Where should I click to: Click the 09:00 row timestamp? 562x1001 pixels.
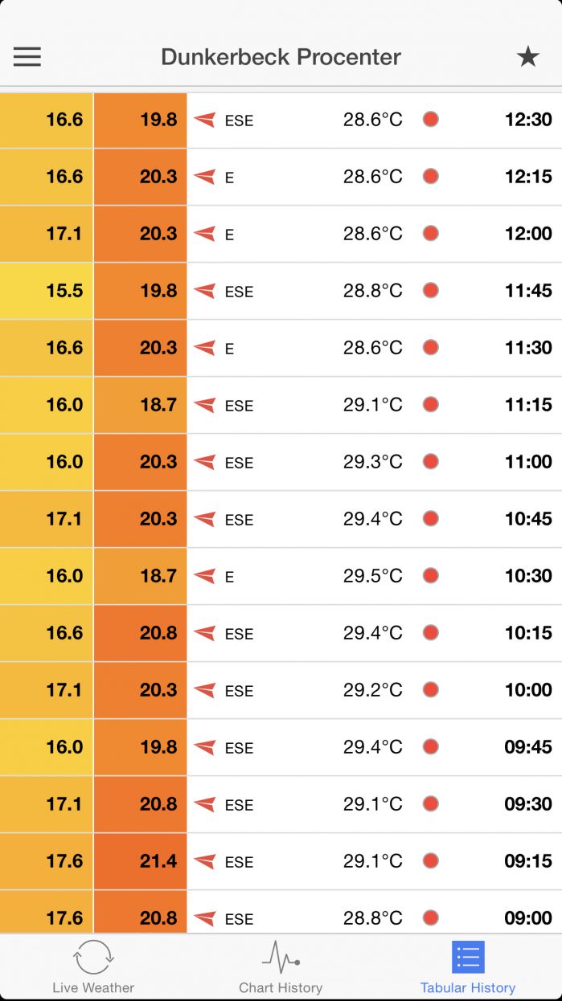tap(528, 917)
